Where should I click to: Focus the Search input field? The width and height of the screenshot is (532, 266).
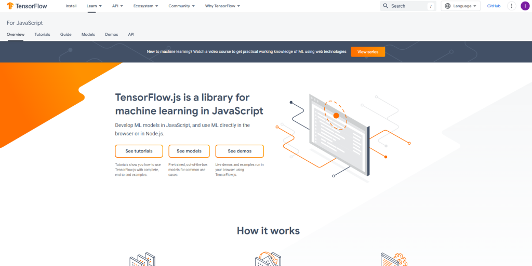point(408,6)
